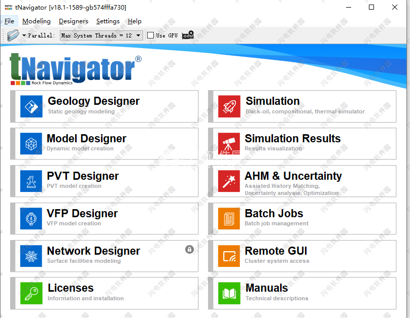Enable the Use GPU checkbox
Image resolution: width=410 pixels, height=318 pixels.
point(150,35)
